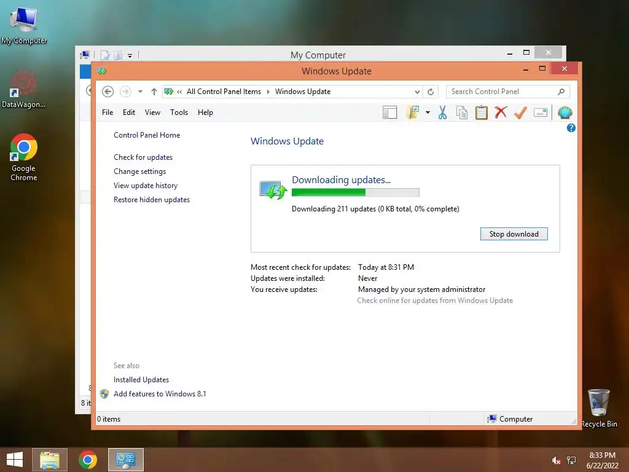Viewport: 629px width, 472px height.
Task: Open the Windows Start button
Action: tap(15, 460)
